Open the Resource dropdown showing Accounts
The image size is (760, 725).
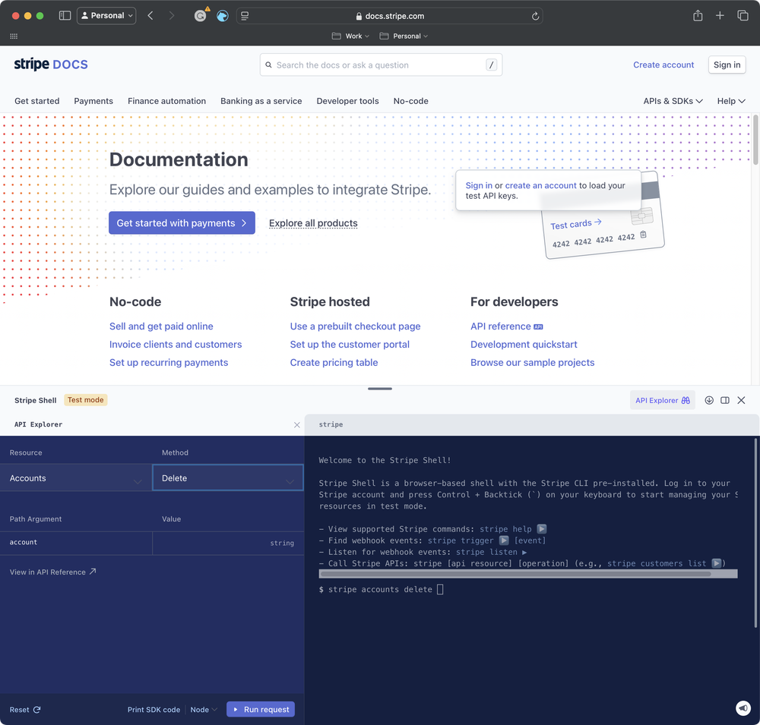tap(76, 478)
